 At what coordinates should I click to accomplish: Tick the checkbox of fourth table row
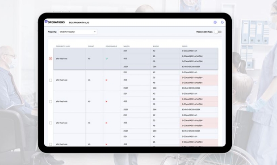[x=50, y=123]
